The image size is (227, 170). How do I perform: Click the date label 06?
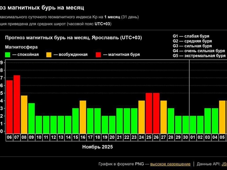[9, 137]
